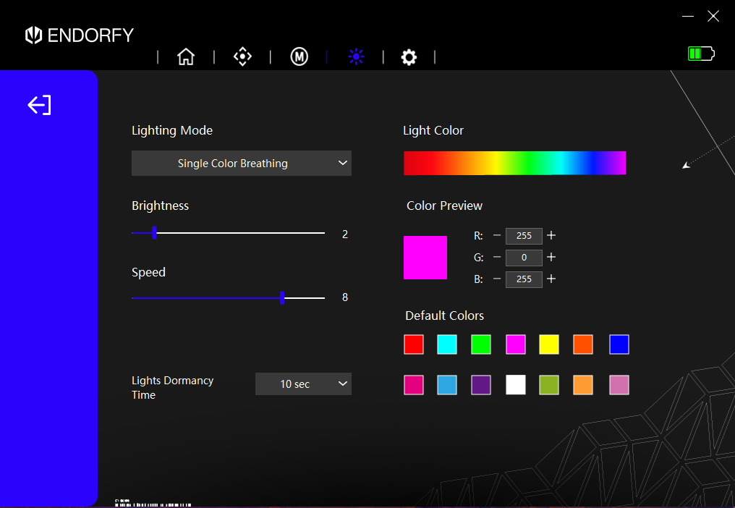735x508 pixels.
Task: Pick a hue on the Light Color gradient bar
Action: pos(514,163)
